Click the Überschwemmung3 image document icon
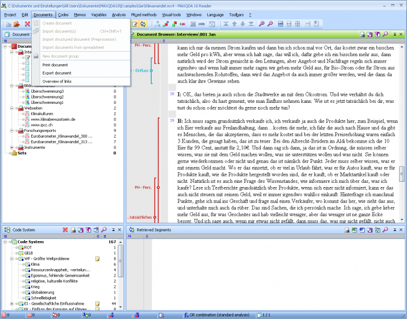The width and height of the screenshot is (407, 319). 28,91
